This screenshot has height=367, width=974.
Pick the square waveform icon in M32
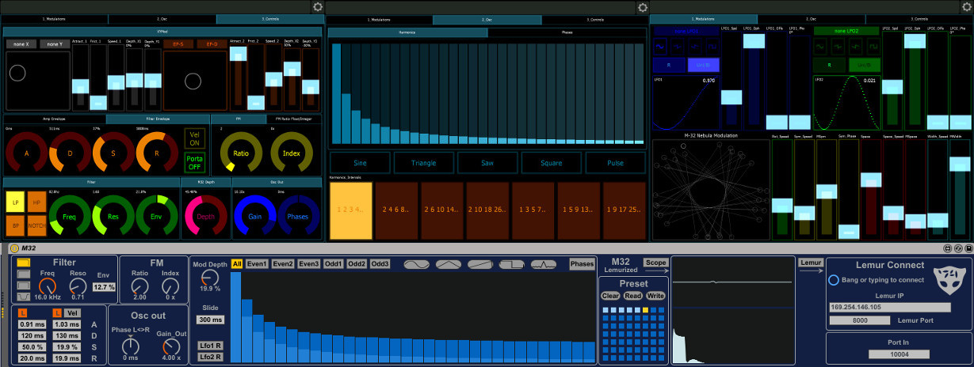click(x=511, y=264)
